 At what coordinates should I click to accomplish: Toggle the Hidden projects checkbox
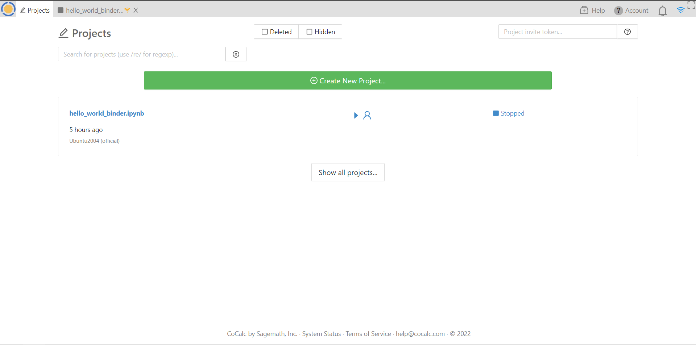click(x=309, y=32)
